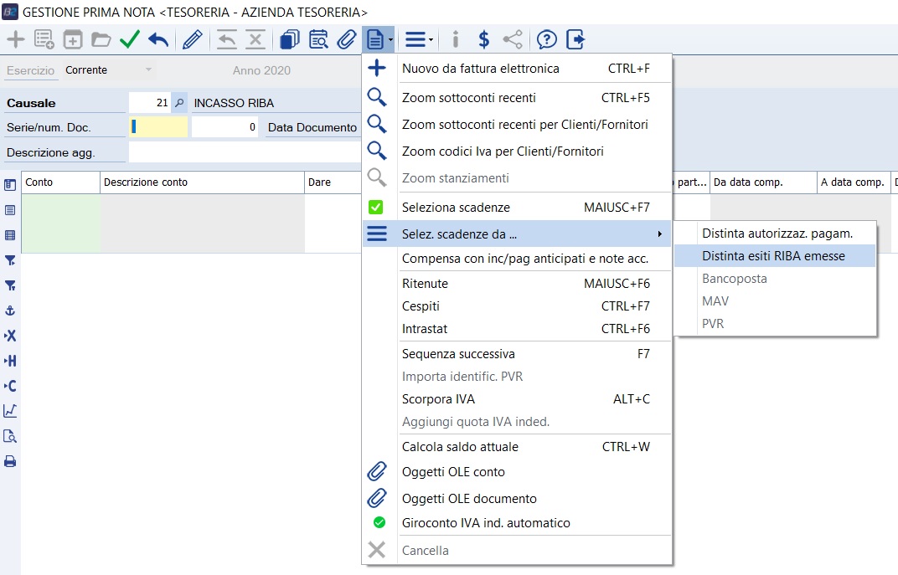Click the printer icon in left sidebar
The image size is (898, 575).
(x=10, y=461)
